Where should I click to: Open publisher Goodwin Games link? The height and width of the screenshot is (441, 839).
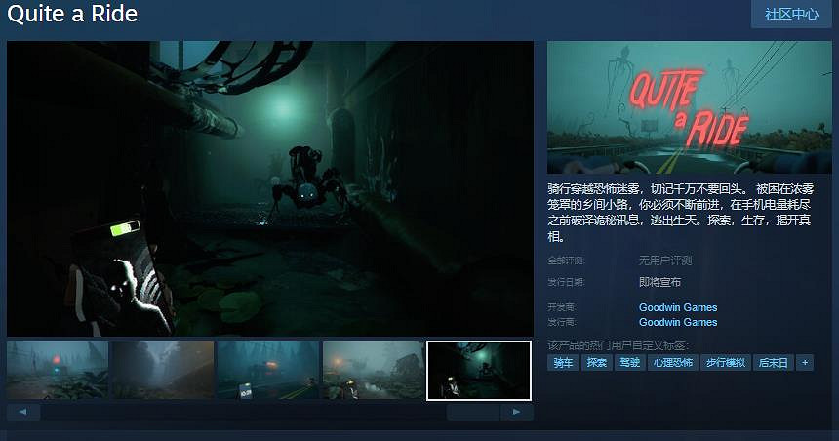coord(678,322)
